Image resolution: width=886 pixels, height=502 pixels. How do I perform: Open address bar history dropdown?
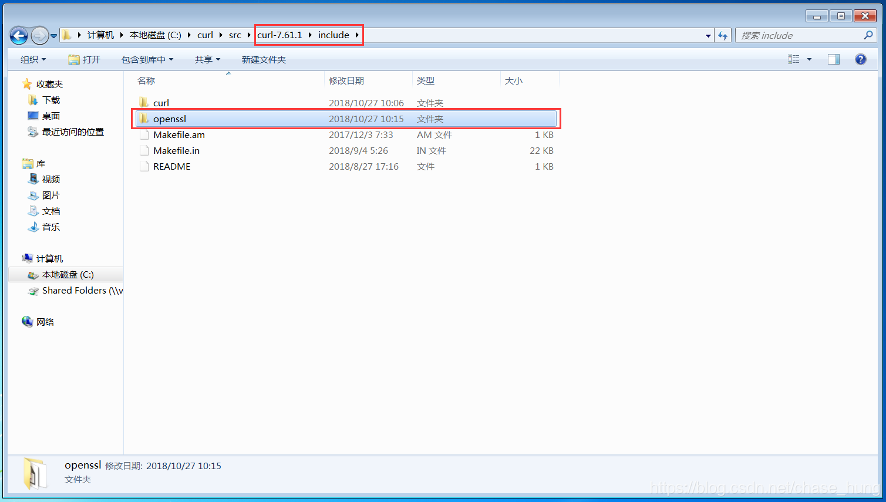pyautogui.click(x=708, y=36)
